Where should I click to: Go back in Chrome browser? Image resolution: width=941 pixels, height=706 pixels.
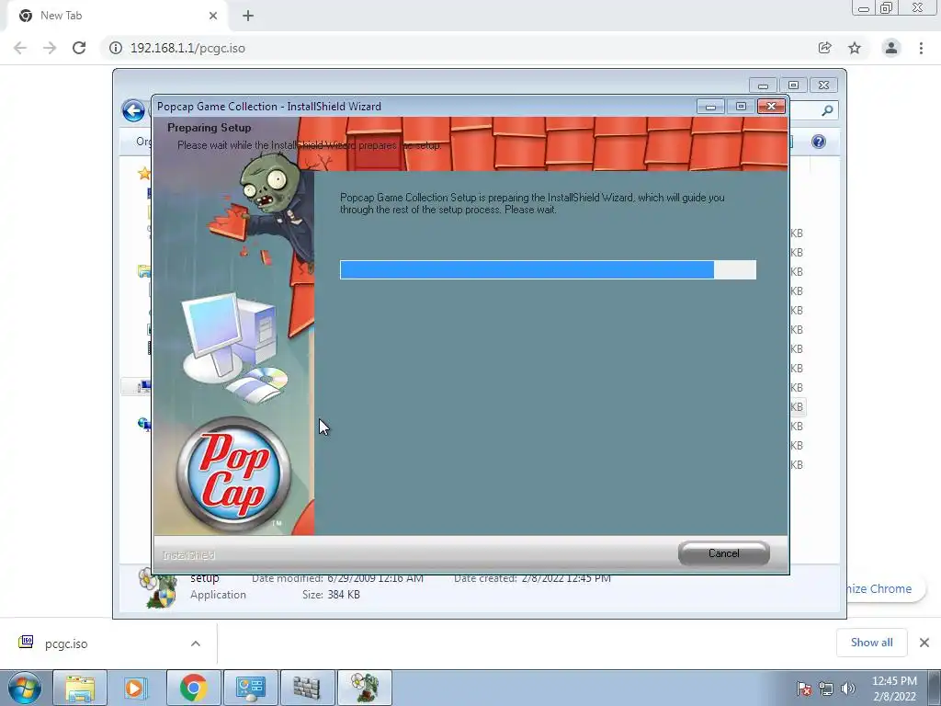pos(20,48)
